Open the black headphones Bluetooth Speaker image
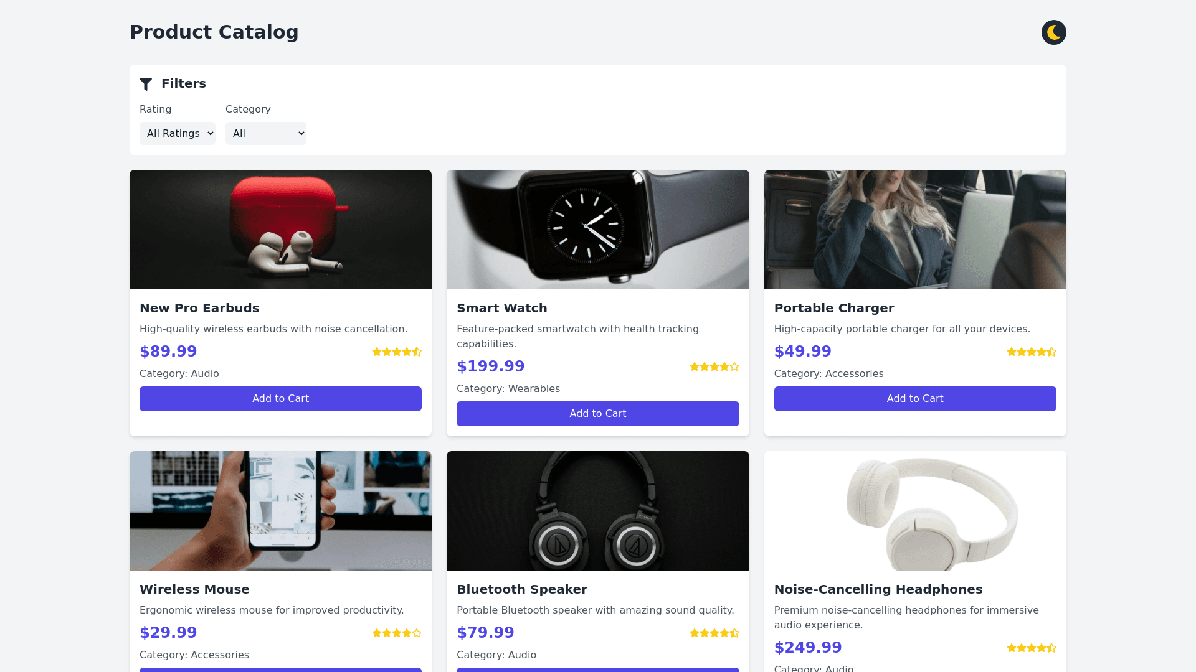Viewport: 1196px width, 672px height. tap(597, 511)
